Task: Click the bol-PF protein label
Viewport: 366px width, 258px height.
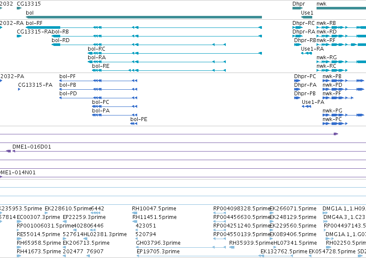Action: tap(68, 76)
